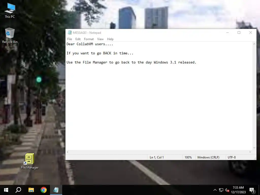Click the 'MESSAGE! - Notepad' title text
This screenshot has height=195, width=260.
click(87, 33)
